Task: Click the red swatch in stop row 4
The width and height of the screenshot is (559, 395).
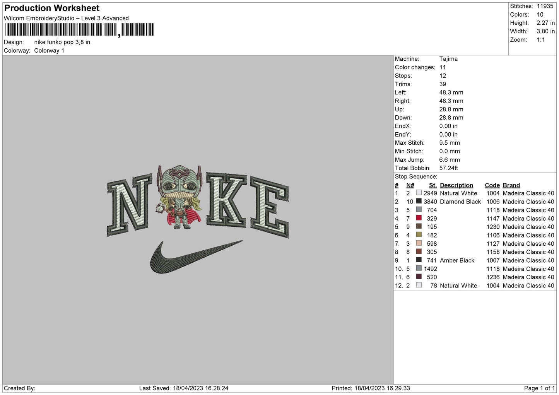Action: [419, 218]
